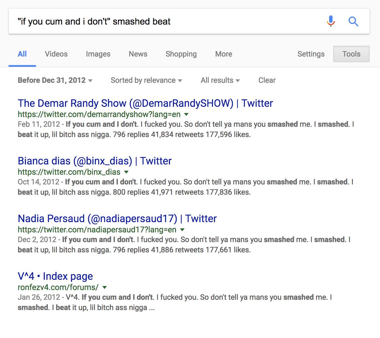Switch to the Images tab
380x338 pixels.
(98, 54)
